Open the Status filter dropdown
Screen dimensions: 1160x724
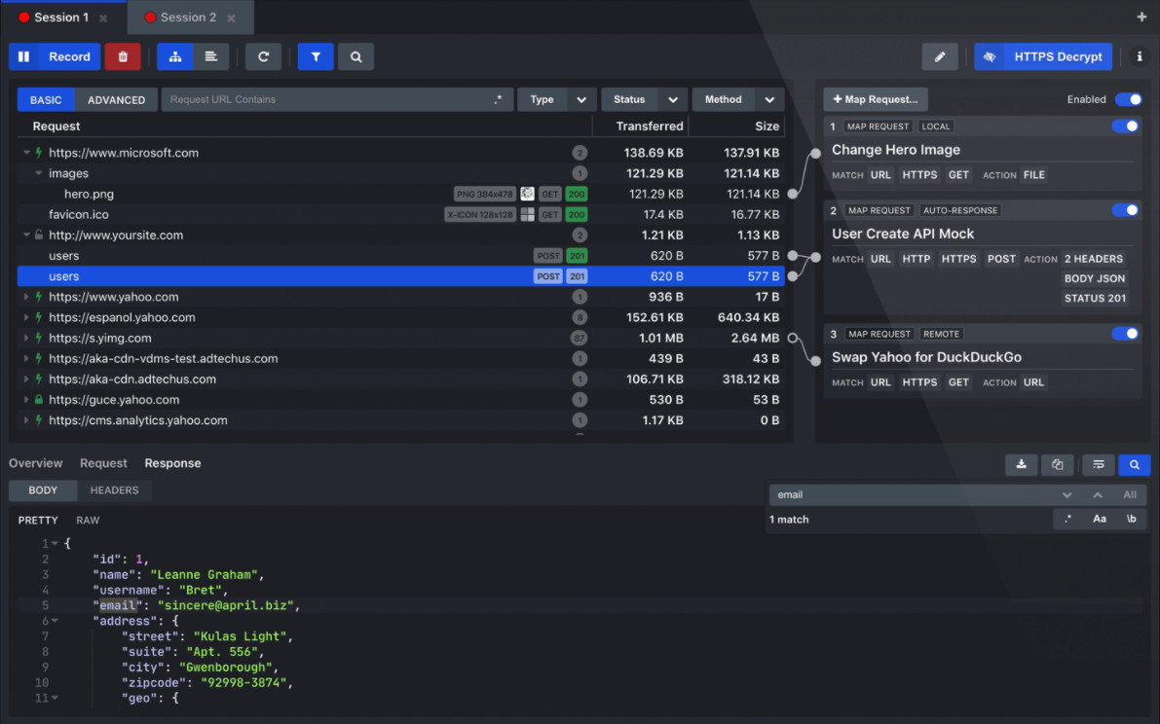(x=645, y=99)
